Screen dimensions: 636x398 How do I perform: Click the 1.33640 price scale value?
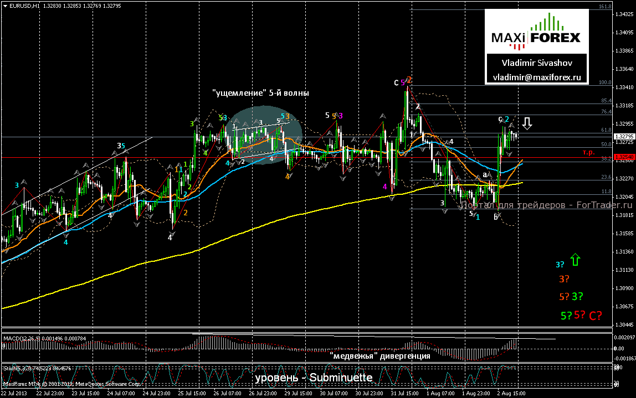(x=624, y=69)
